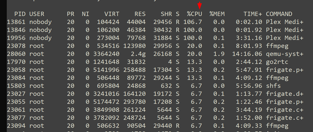Click the 106.7 CPU value
This screenshot has width=313, height=132.
coord(192,22)
